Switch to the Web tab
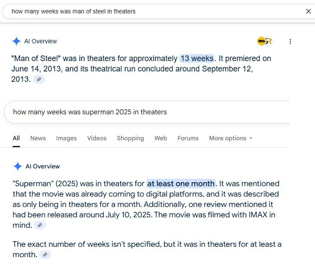315x268 pixels. (x=161, y=138)
